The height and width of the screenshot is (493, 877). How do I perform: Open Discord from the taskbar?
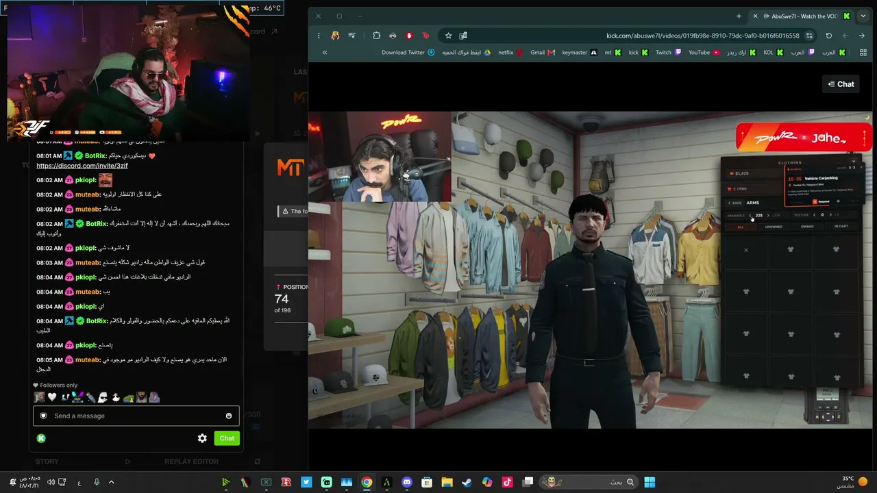pyautogui.click(x=407, y=482)
